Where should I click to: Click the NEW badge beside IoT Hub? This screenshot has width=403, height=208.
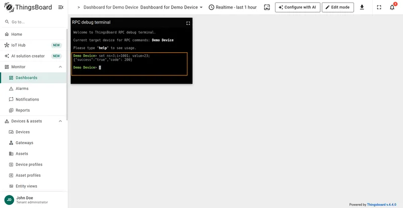coord(56,45)
